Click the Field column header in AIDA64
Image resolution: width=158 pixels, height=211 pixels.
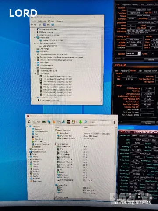pos(57,127)
